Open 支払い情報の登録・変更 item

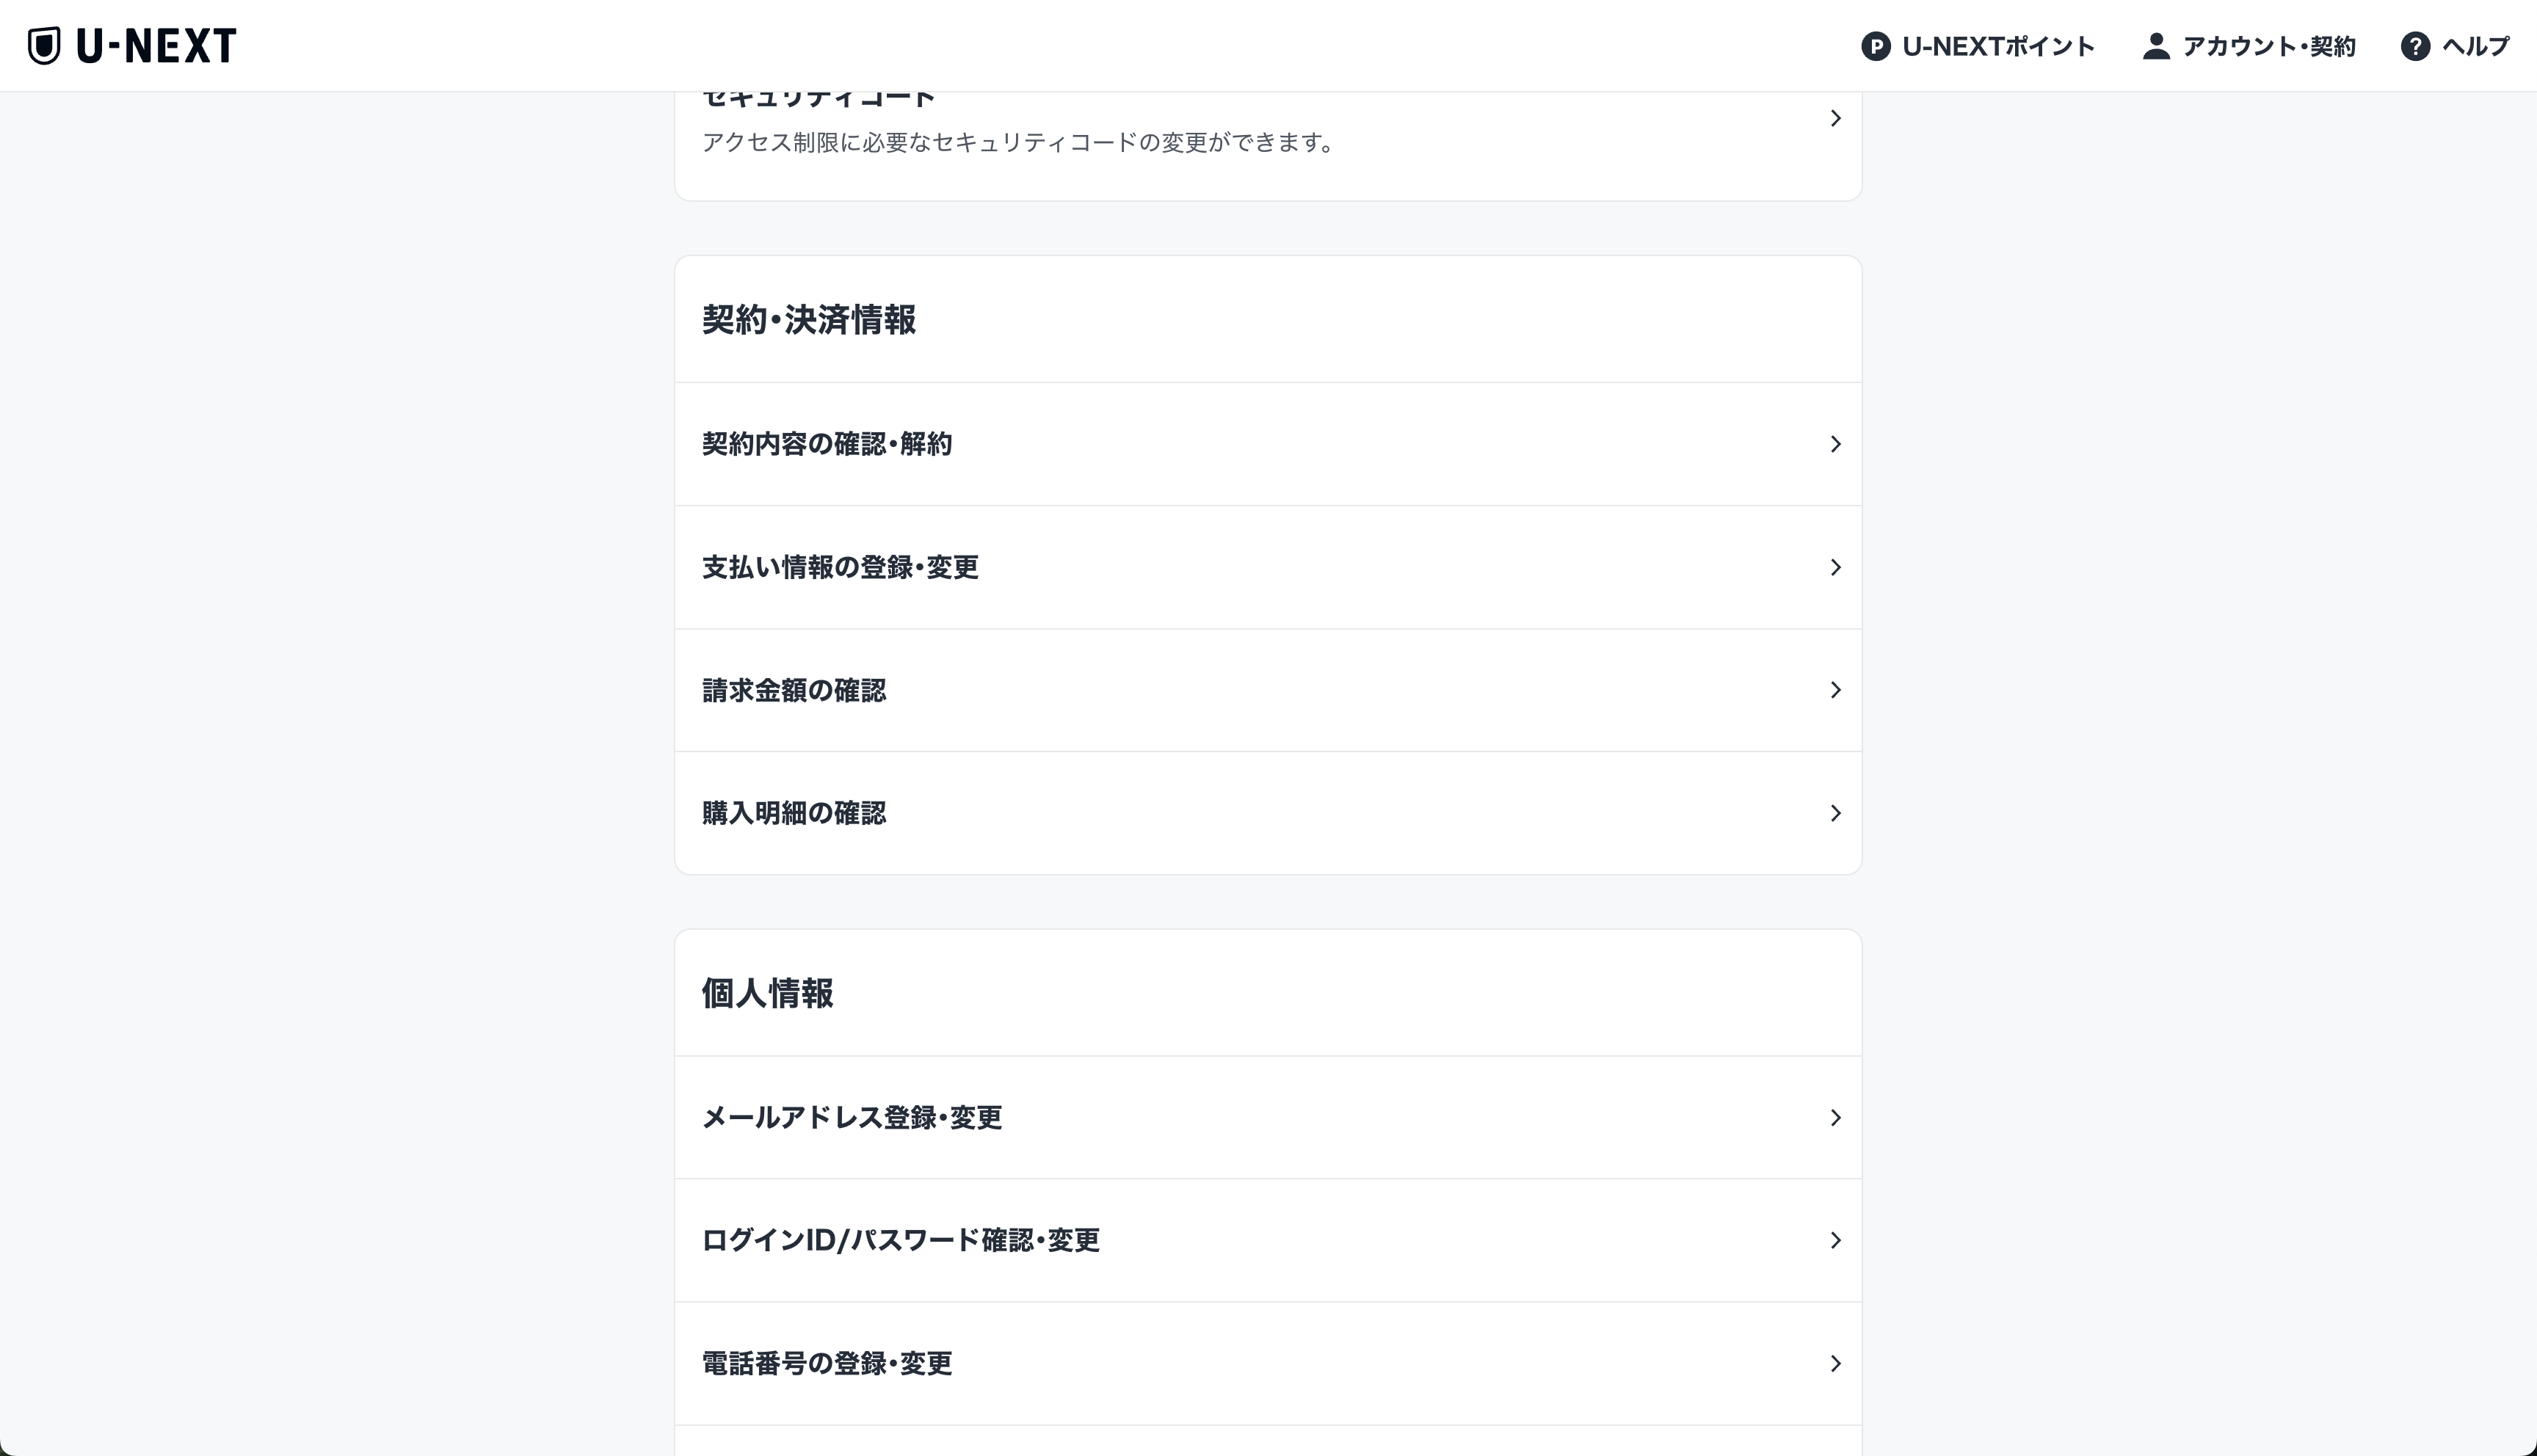840,567
